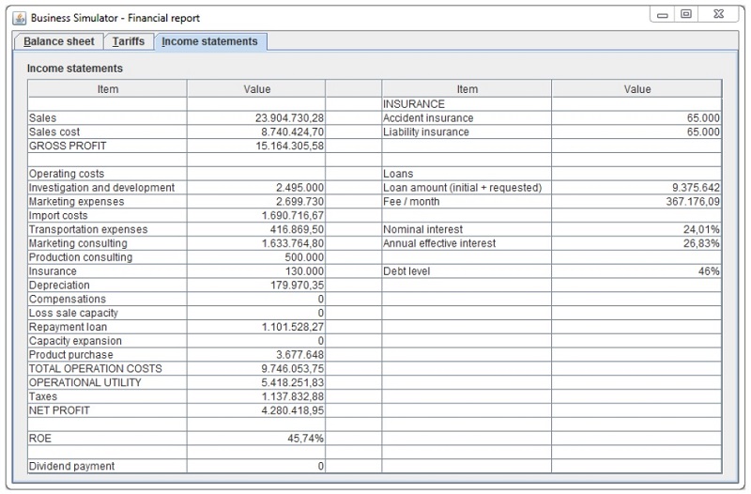Image resolution: width=751 pixels, height=494 pixels.
Task: Click the Dividend payment row label
Action: [x=72, y=466]
